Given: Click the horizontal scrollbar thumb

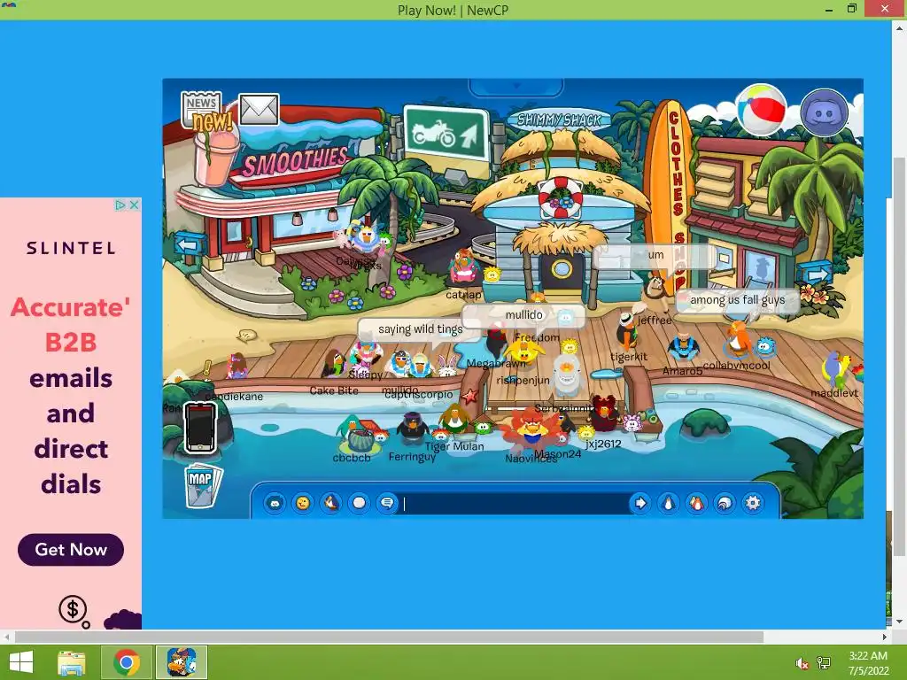Looking at the screenshot, I should (x=389, y=637).
